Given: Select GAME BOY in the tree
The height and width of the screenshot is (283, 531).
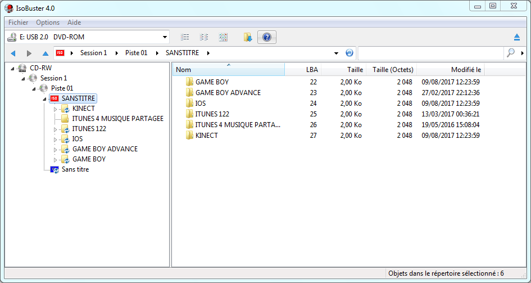Looking at the screenshot, I should tap(89, 159).
